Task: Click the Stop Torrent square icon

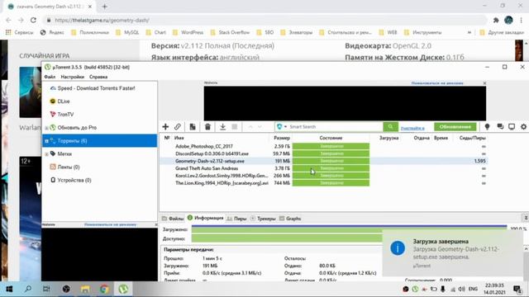Action: [235, 127]
